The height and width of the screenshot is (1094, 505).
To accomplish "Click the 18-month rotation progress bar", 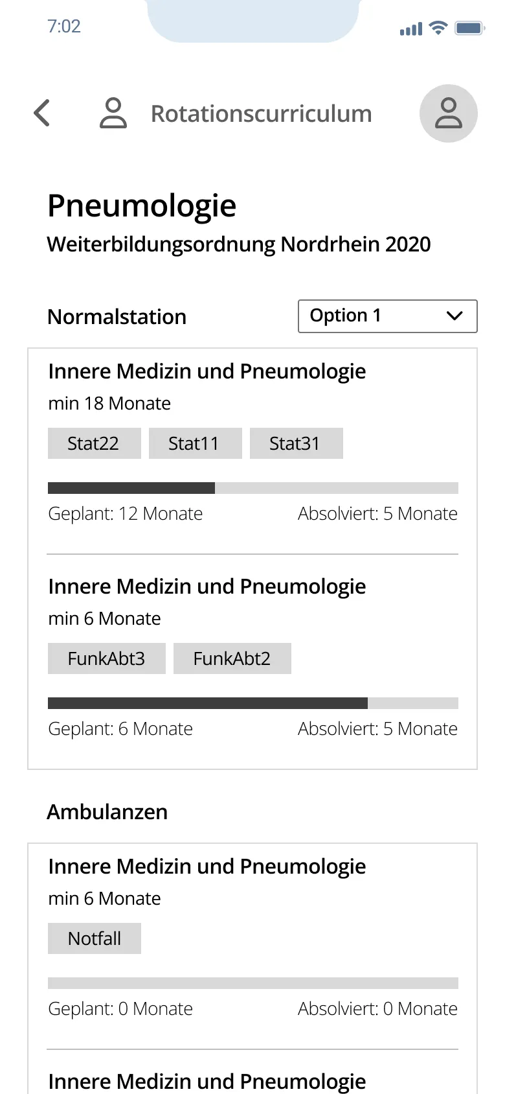I will (252, 488).
